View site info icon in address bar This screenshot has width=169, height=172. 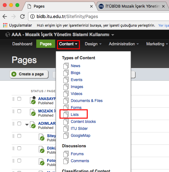(32, 16)
